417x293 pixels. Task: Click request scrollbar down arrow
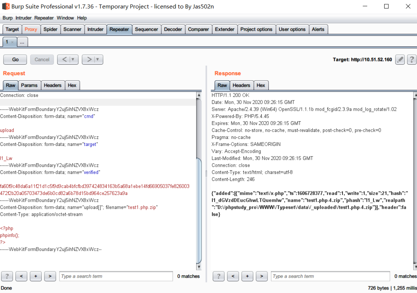click(x=199, y=267)
